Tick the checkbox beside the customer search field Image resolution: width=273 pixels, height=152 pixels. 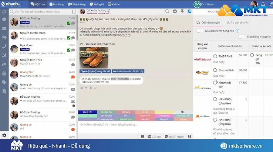click(x=74, y=12)
